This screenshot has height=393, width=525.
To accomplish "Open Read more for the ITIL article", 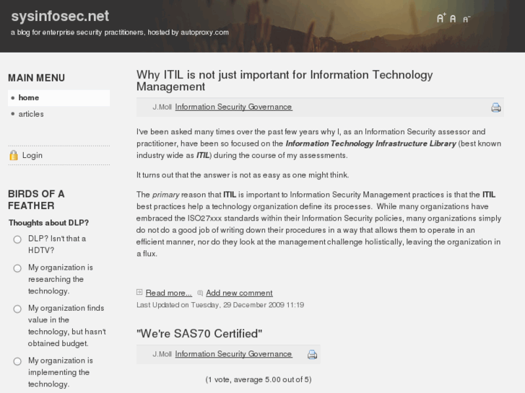I will (168, 293).
